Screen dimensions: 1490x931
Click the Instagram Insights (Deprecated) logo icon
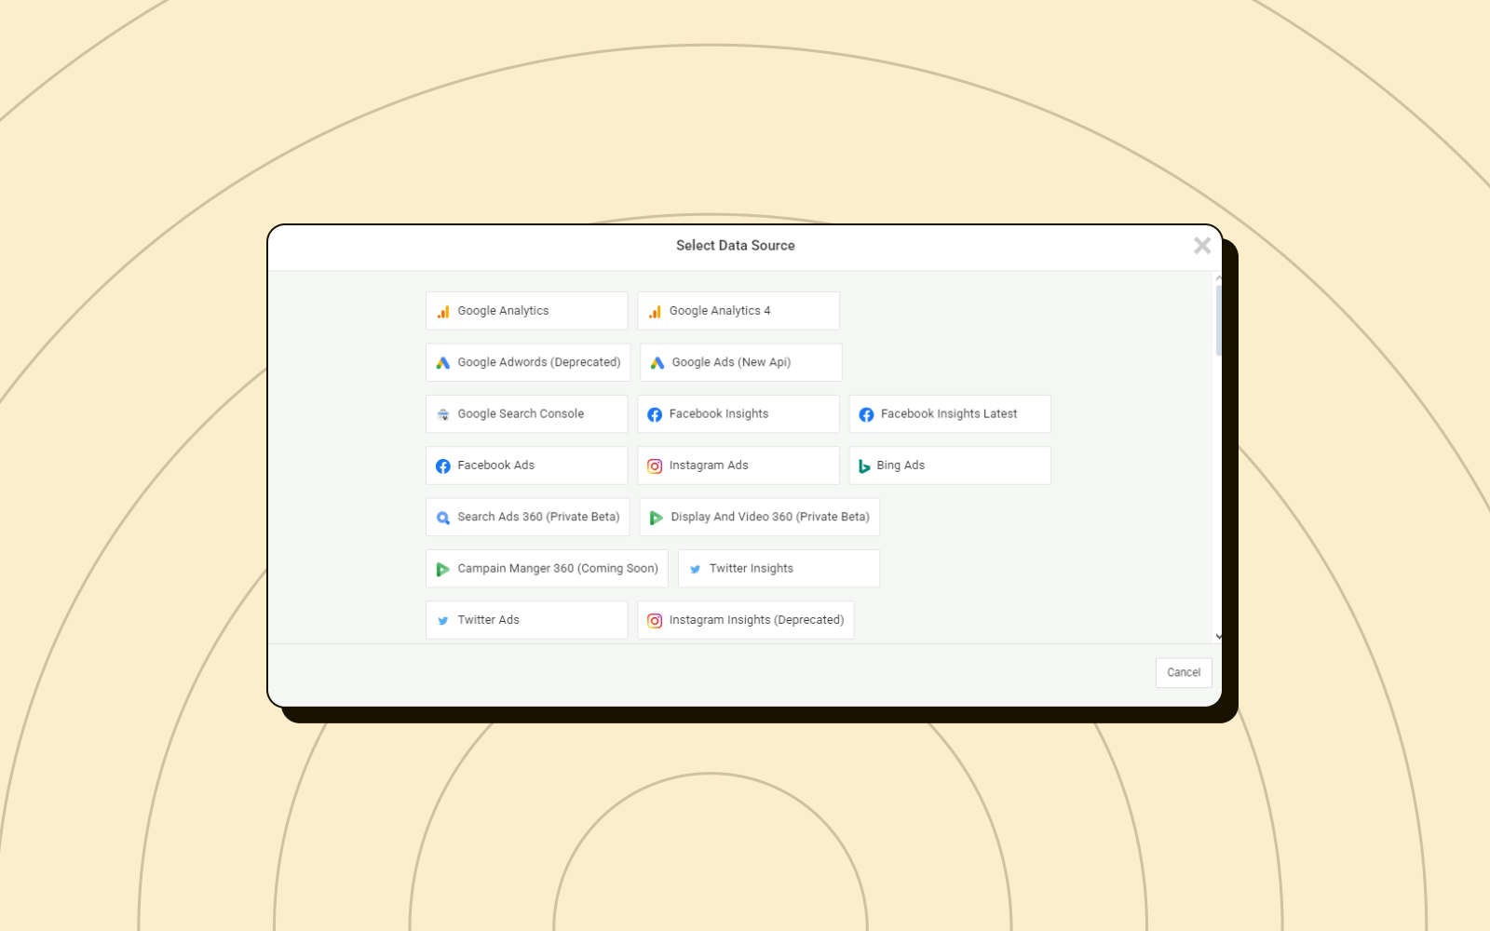tap(655, 620)
